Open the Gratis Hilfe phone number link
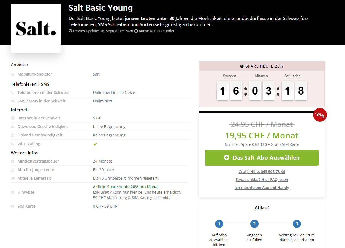The width and height of the screenshot is (345, 248). [x=262, y=172]
